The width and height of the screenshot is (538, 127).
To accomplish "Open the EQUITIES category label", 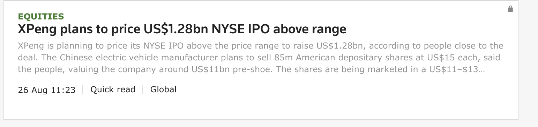I will click(41, 16).
